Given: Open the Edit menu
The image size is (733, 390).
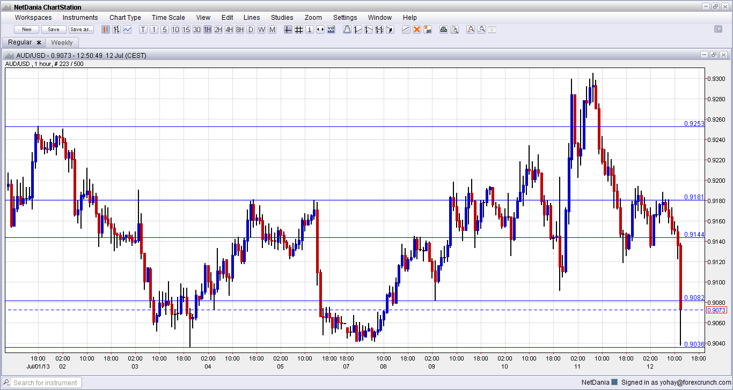Looking at the screenshot, I should pyautogui.click(x=227, y=18).
